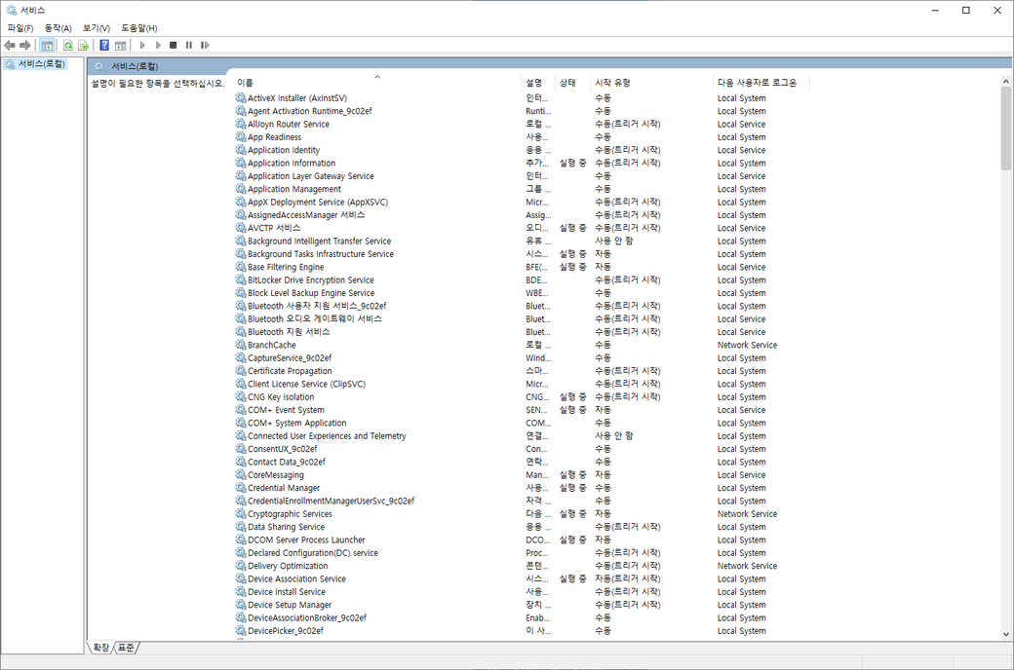The height and width of the screenshot is (670, 1014).
Task: Select 서비스(로컬) in the left tree
Action: pyautogui.click(x=41, y=64)
